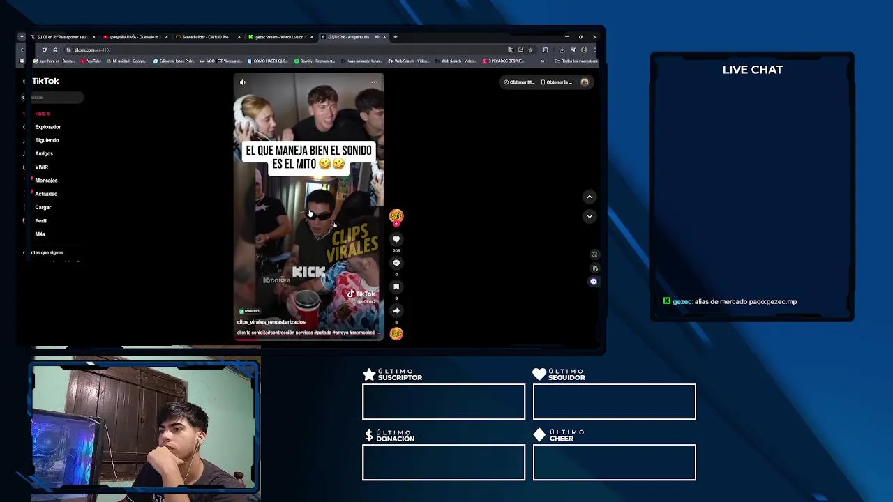Screen dimensions: 893x502
Task: Open the que hora es bookmark
Action: [54, 61]
